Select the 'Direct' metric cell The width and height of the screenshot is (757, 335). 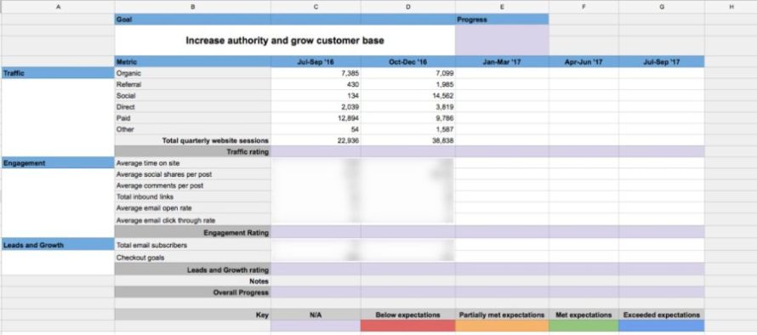tap(192, 106)
